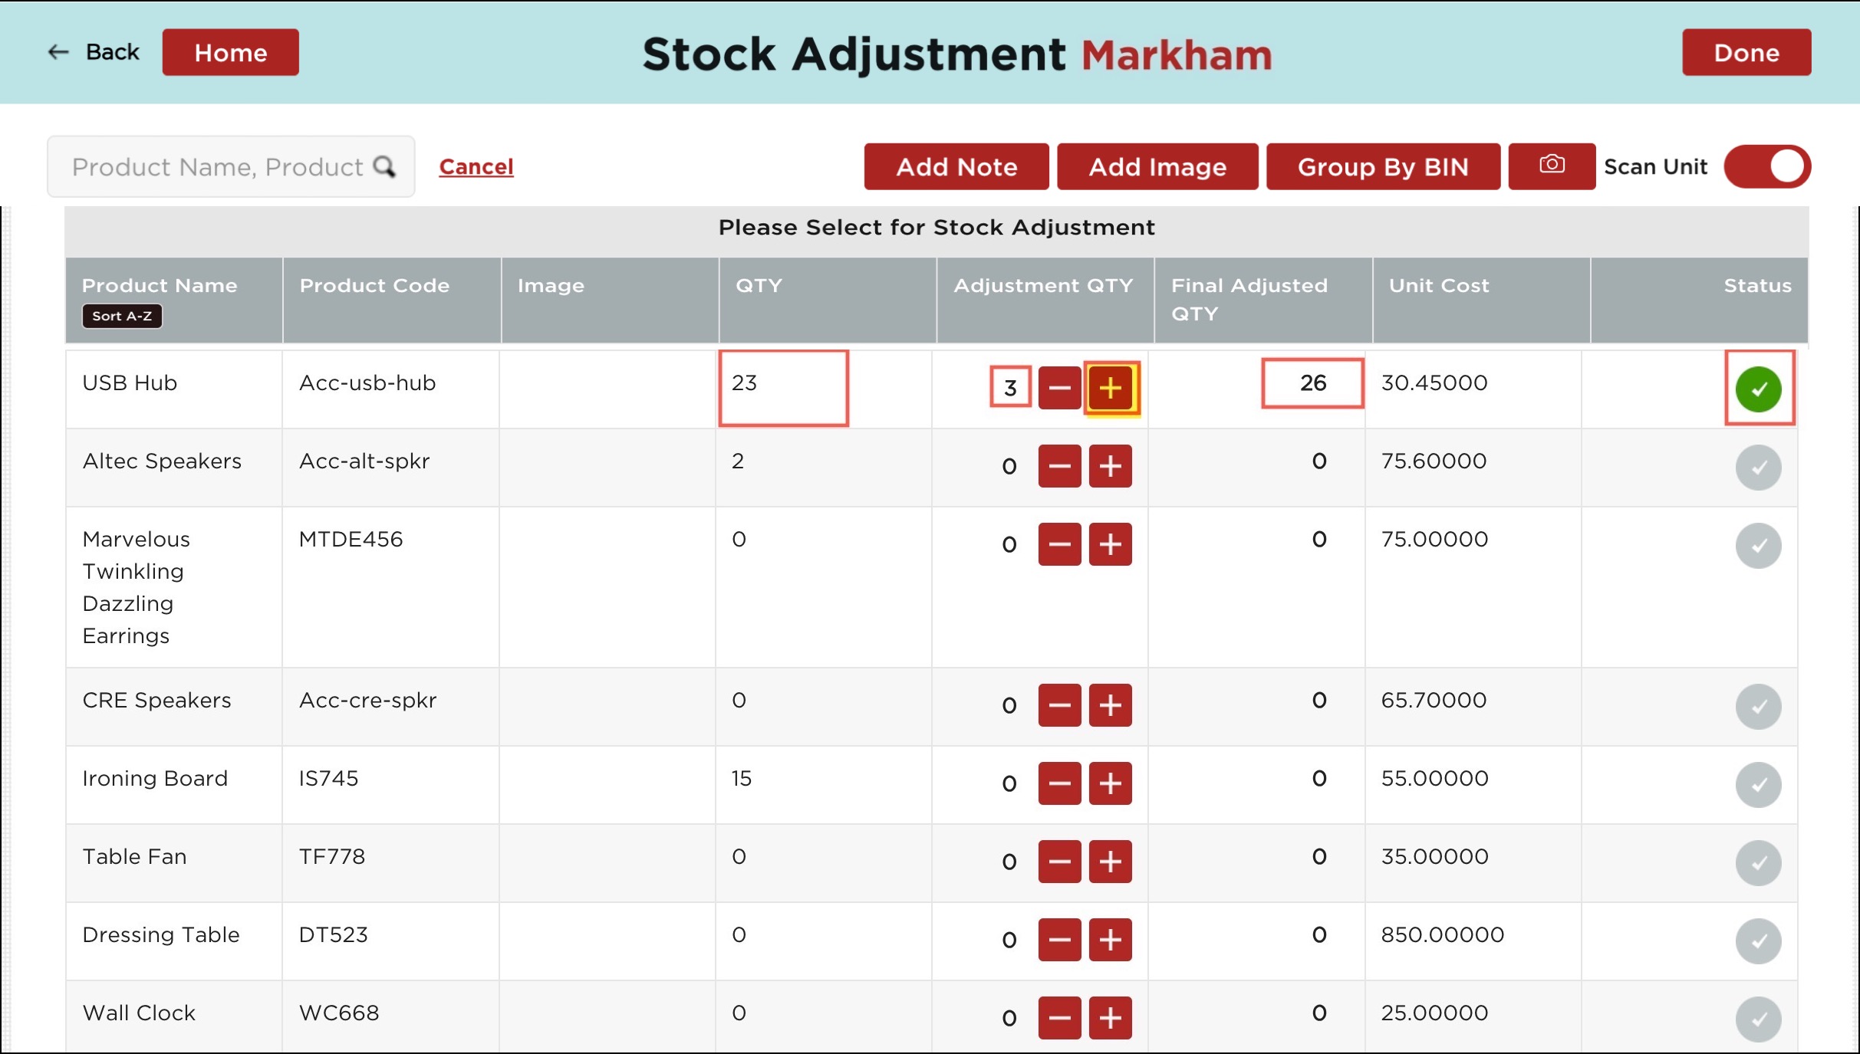Decrease USB Hub adjustment quantity
The image size is (1860, 1054).
pos(1059,388)
